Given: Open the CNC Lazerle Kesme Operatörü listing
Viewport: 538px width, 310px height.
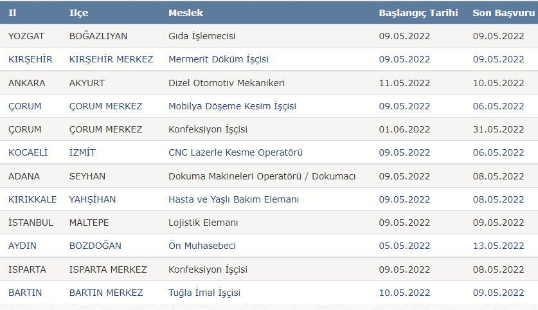Looking at the screenshot, I should pos(235,153).
